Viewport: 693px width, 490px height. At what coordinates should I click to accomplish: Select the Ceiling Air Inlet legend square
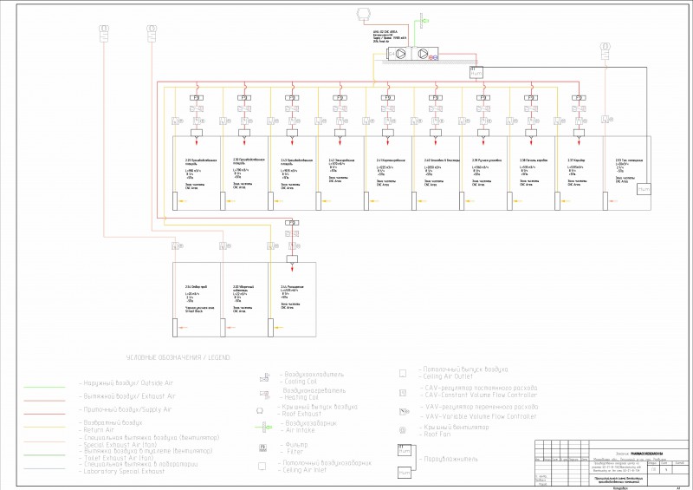(x=262, y=466)
